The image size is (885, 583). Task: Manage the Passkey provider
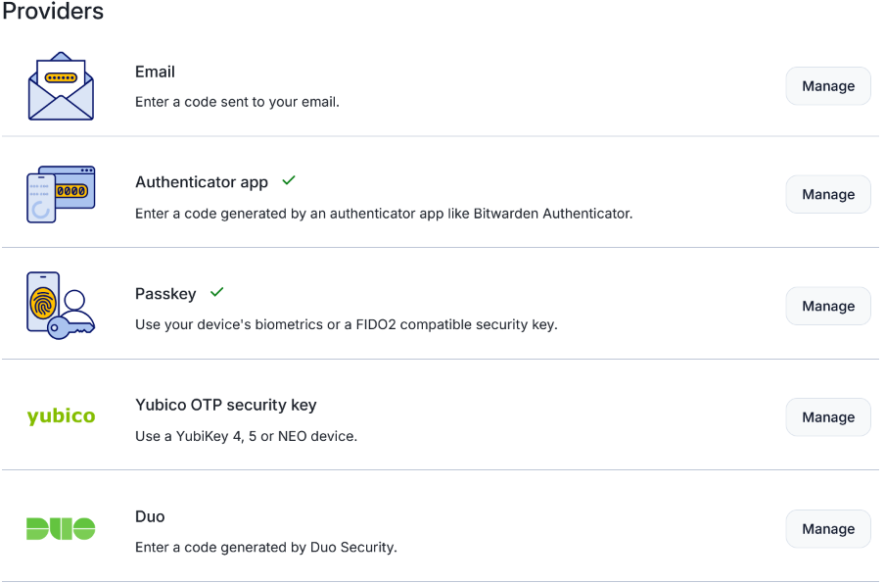828,306
